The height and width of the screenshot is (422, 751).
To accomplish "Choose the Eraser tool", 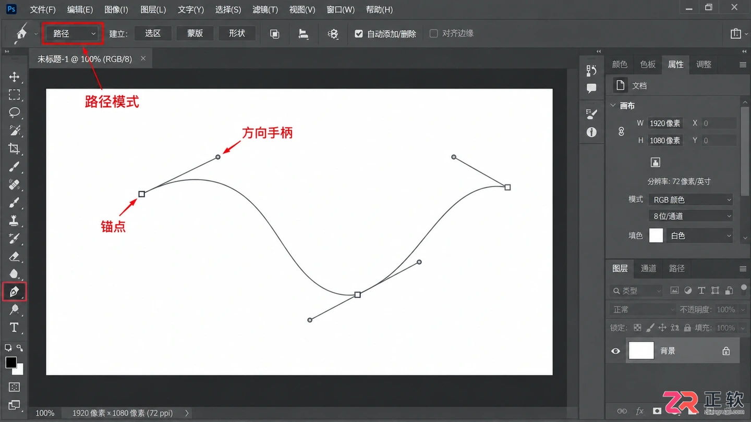I will pyautogui.click(x=14, y=256).
